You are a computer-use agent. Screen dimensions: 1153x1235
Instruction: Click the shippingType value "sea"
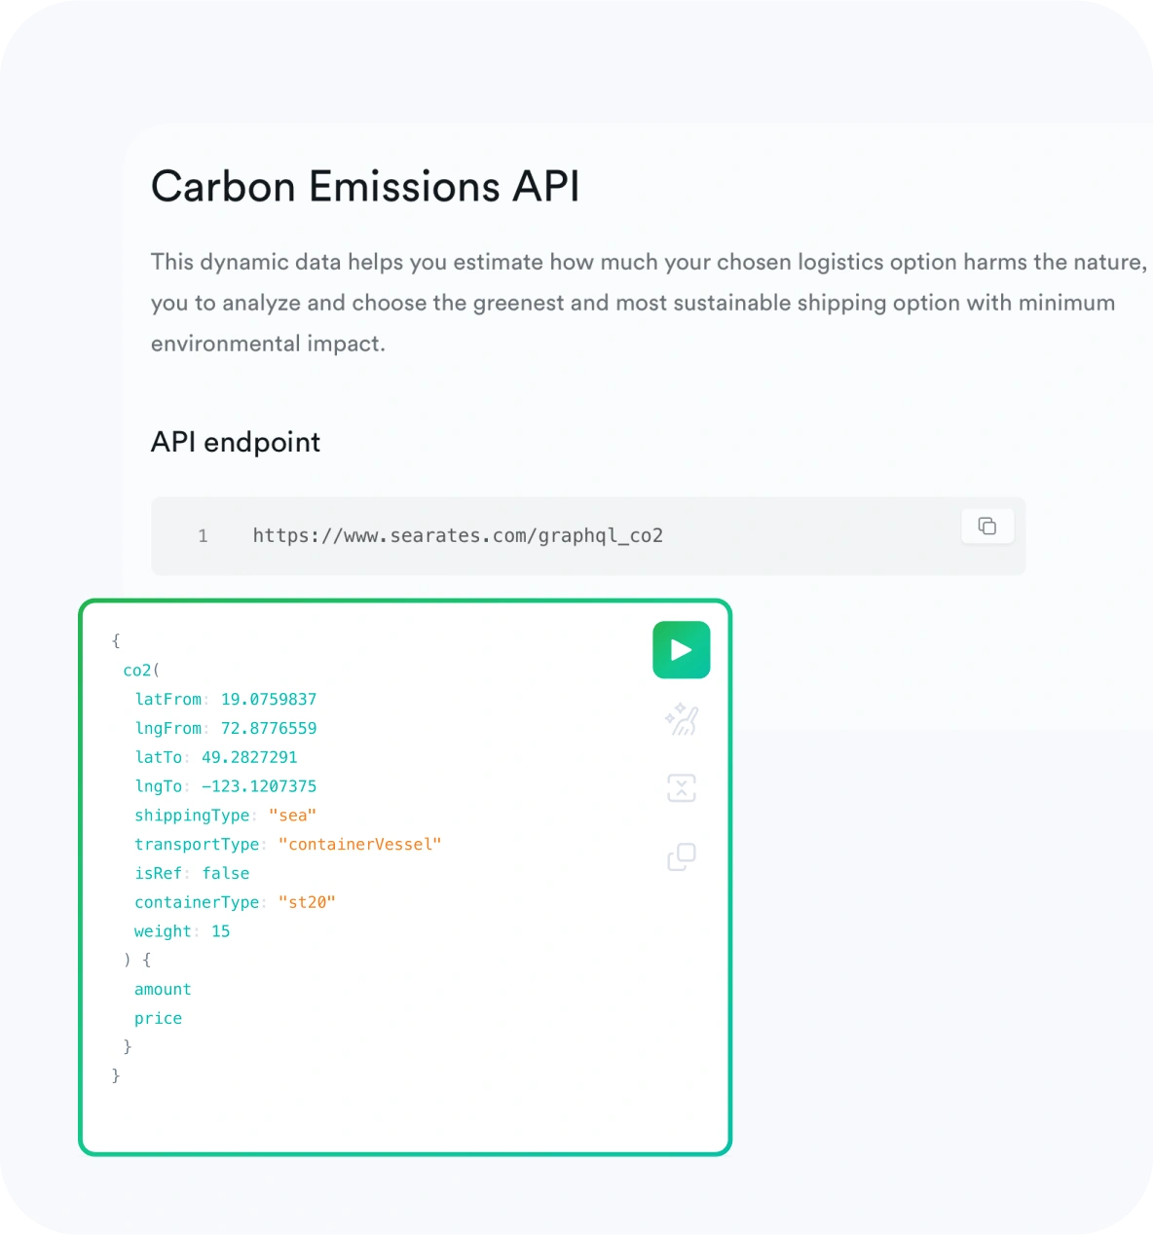coord(292,816)
